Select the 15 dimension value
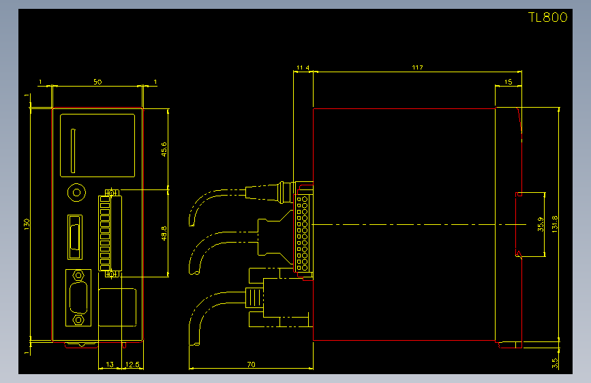This screenshot has height=383, width=591. [x=508, y=82]
